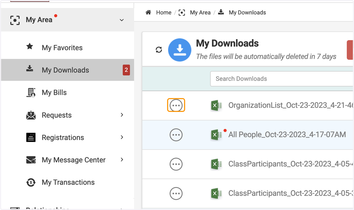Open Registrations in the sidebar
Screen dimensions: 354x210
63,138
